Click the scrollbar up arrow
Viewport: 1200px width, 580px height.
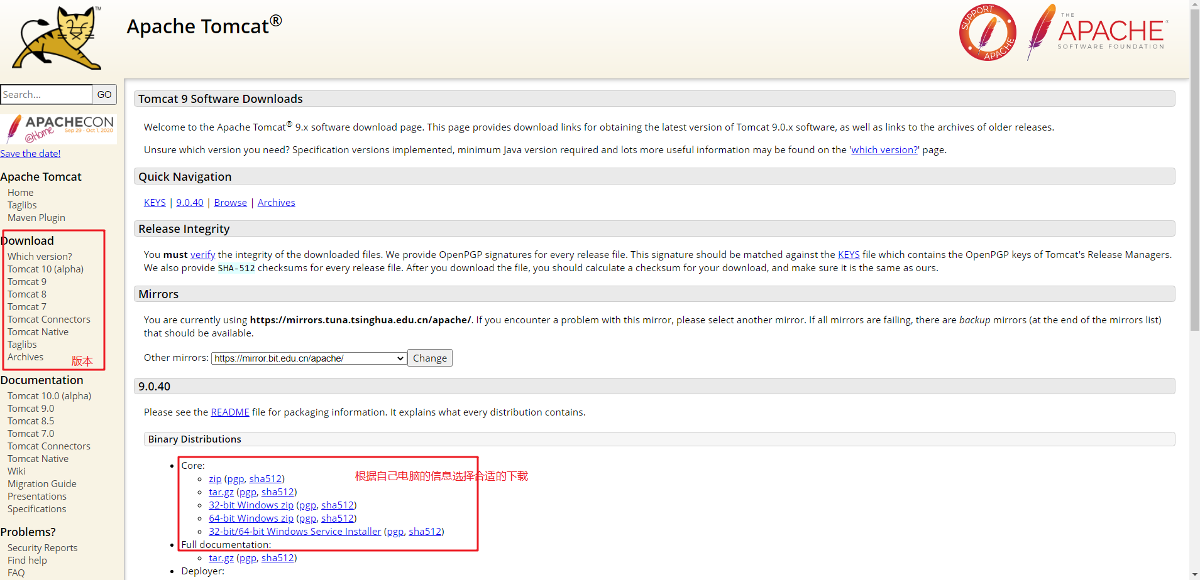point(1195,5)
